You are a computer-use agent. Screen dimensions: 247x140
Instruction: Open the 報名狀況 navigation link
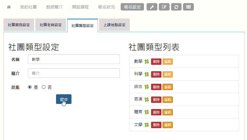(x=106, y=7)
